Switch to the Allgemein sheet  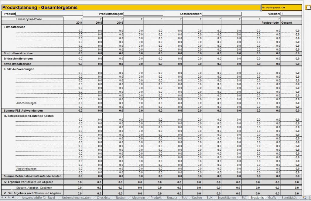138,198
